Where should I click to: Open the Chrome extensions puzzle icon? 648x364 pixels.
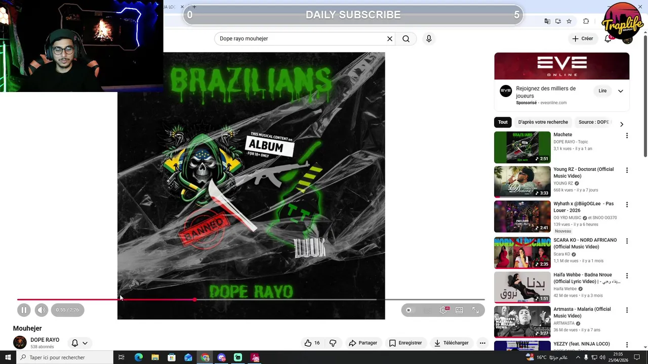(586, 21)
